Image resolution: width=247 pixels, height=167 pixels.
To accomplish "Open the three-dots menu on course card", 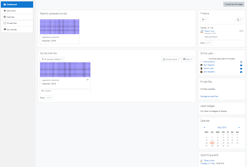I will (88, 80).
